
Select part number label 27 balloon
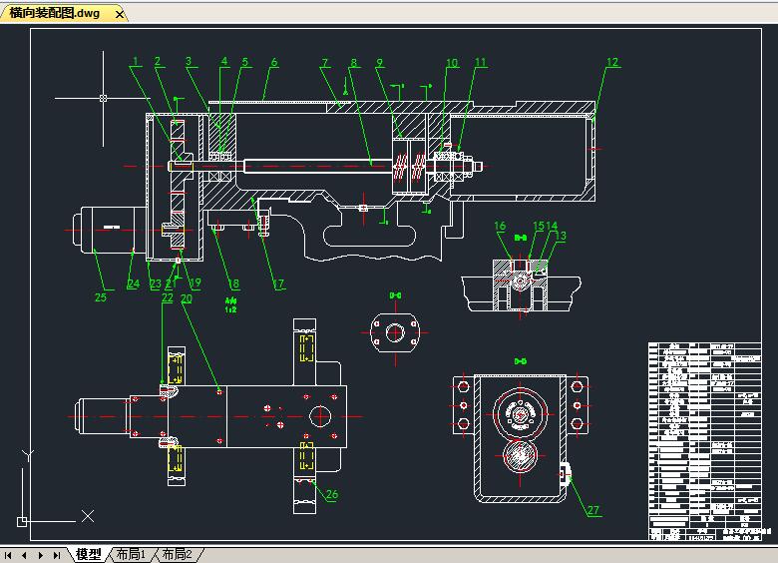click(593, 510)
